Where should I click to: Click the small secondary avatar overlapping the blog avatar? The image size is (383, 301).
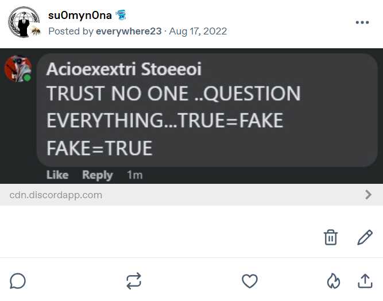(x=36, y=31)
